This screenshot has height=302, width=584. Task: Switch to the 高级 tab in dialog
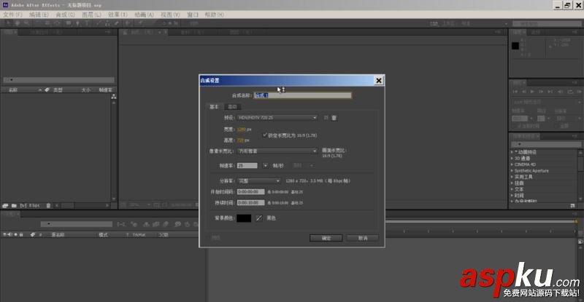point(232,107)
